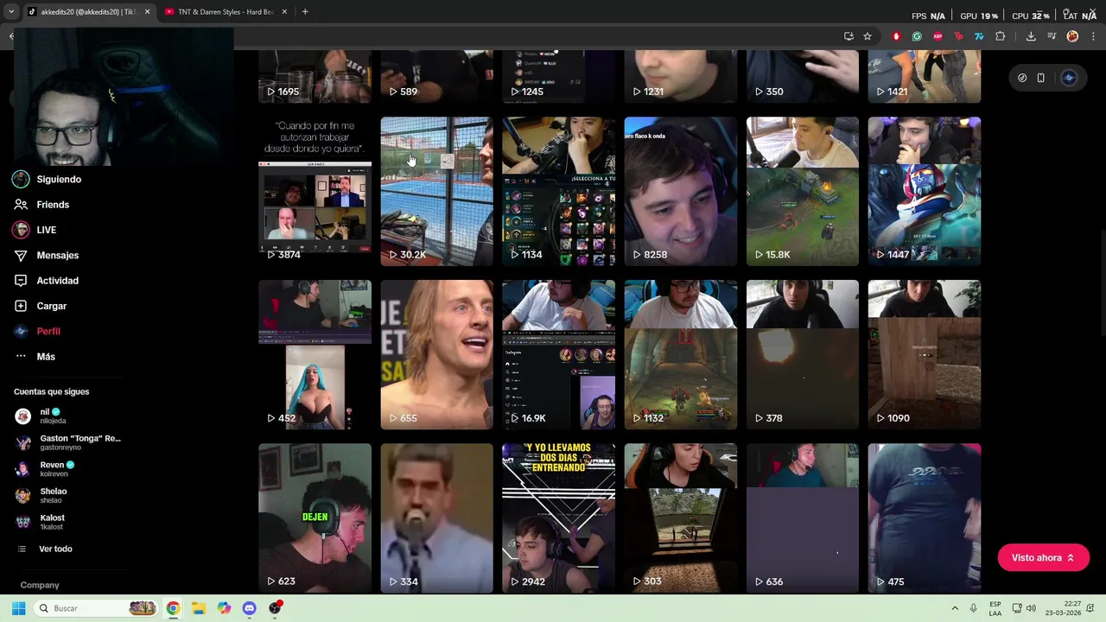Open browser tab search dropdown
Viewport: 1106px width, 622px height.
(x=11, y=12)
